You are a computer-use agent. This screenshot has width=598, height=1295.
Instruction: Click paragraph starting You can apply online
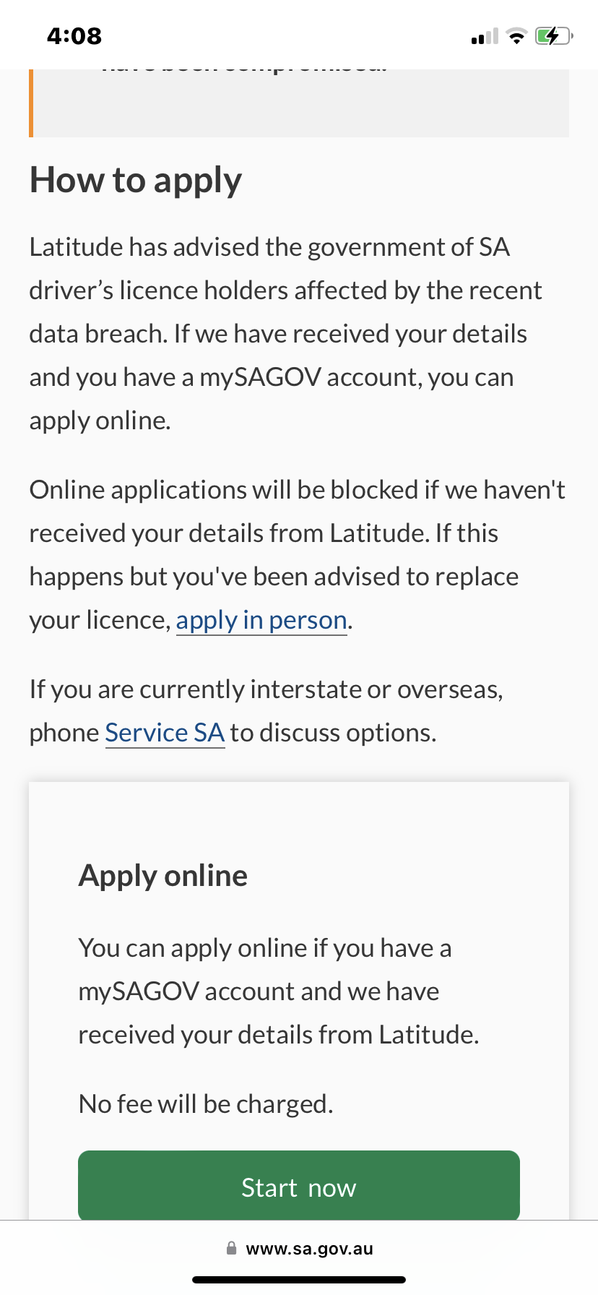tap(279, 991)
